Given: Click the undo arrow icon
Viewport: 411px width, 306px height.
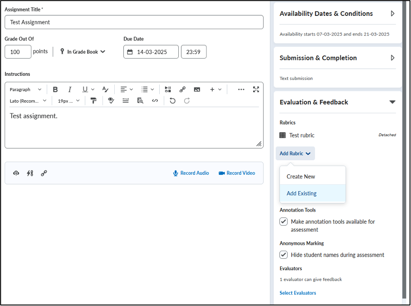Looking at the screenshot, I should [x=172, y=101].
